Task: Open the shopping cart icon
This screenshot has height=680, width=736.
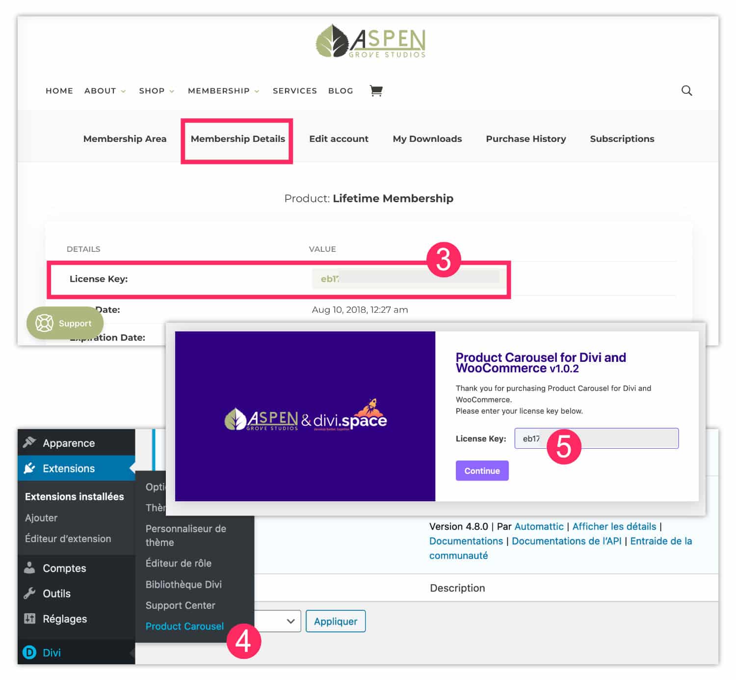Action: pos(376,91)
